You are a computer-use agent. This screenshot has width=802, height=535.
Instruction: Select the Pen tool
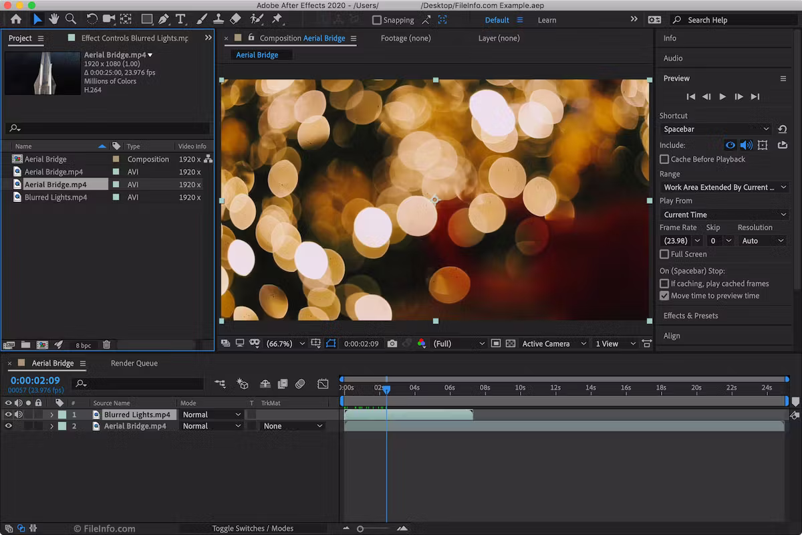click(x=164, y=19)
